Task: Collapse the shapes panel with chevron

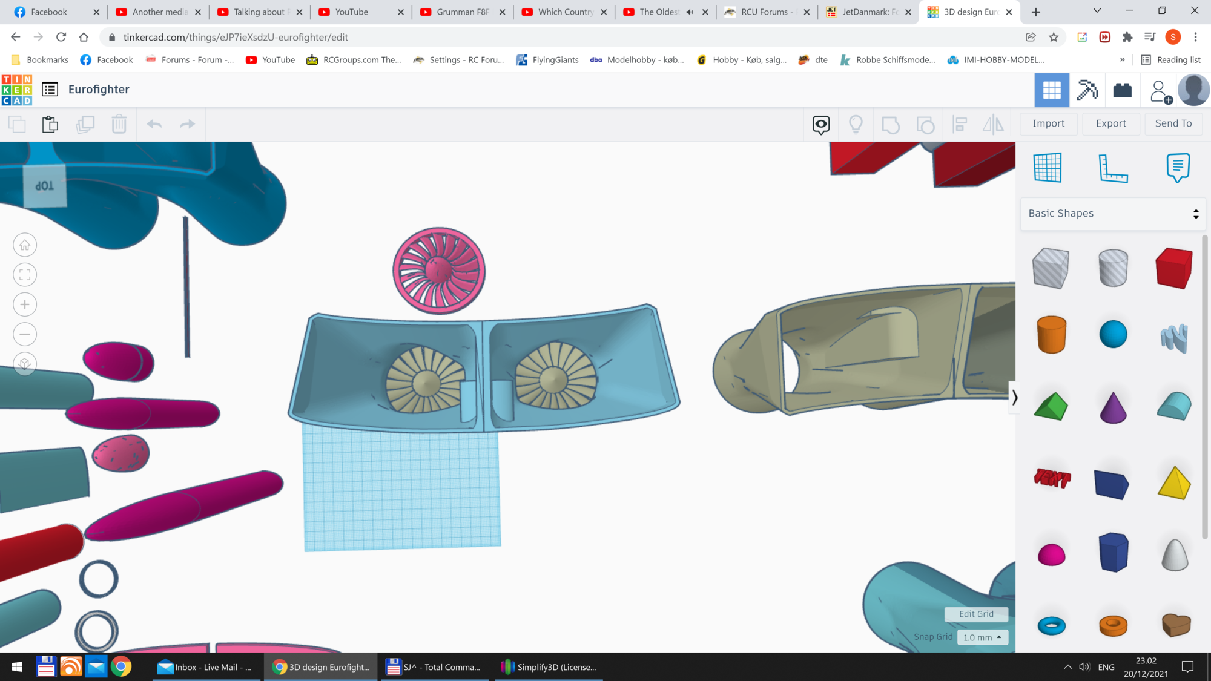Action: click(1014, 398)
